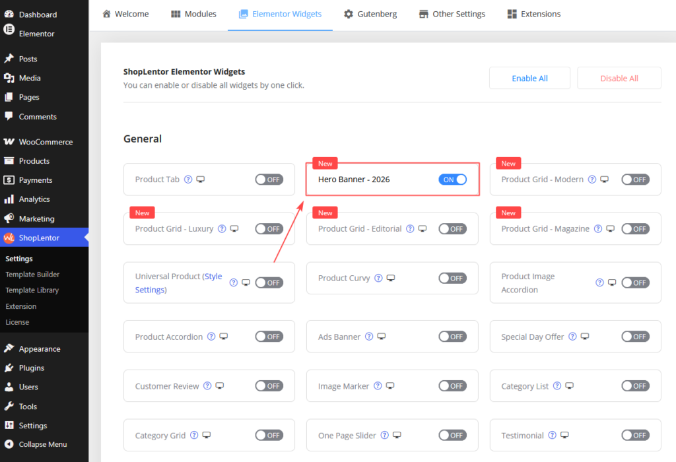Open help icon for Testimonial widget
Screen dimensions: 676x462
click(x=552, y=435)
